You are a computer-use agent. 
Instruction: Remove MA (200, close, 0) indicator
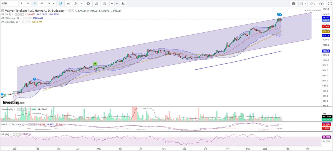pyautogui.click(x=30, y=18)
